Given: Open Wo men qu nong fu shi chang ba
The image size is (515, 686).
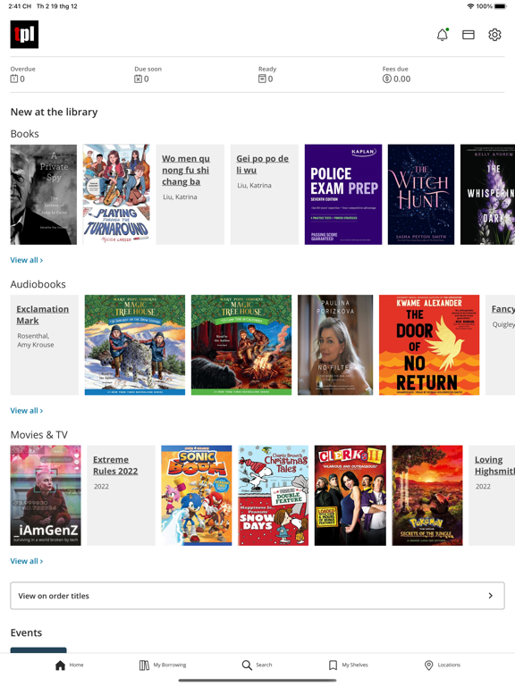Looking at the screenshot, I should (x=186, y=171).
